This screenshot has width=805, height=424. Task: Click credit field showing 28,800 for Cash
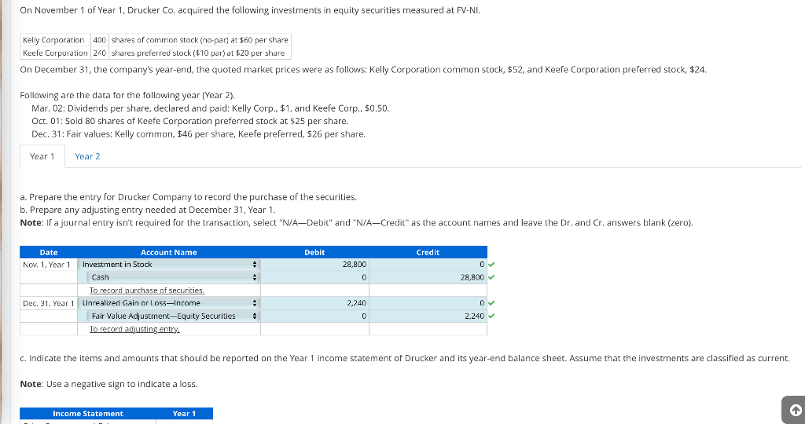428,277
